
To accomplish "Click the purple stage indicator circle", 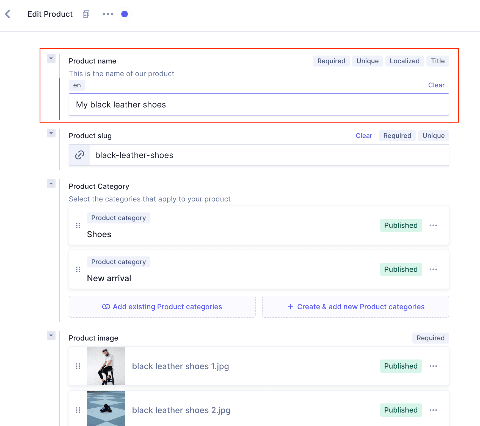I will pos(124,14).
